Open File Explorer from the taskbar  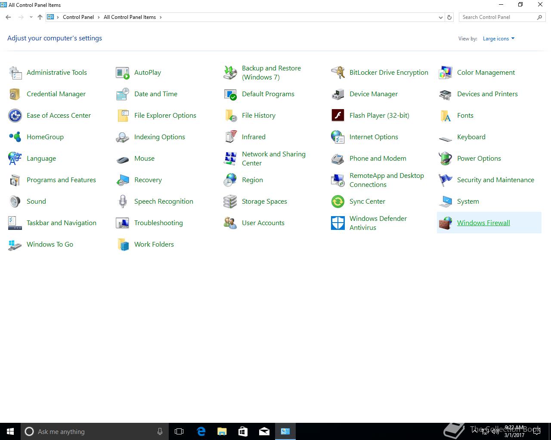point(222,431)
